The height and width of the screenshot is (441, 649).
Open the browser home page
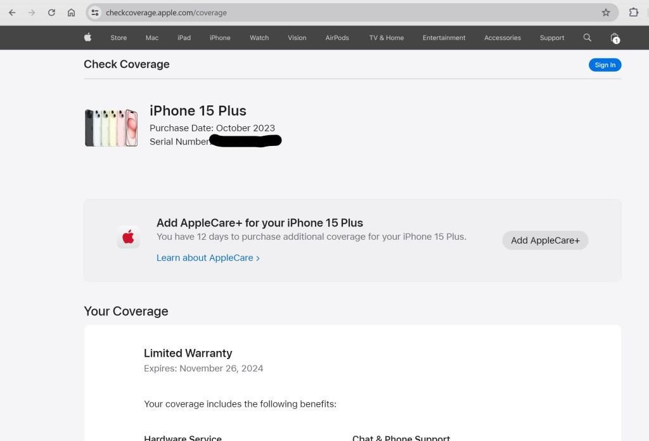click(71, 13)
